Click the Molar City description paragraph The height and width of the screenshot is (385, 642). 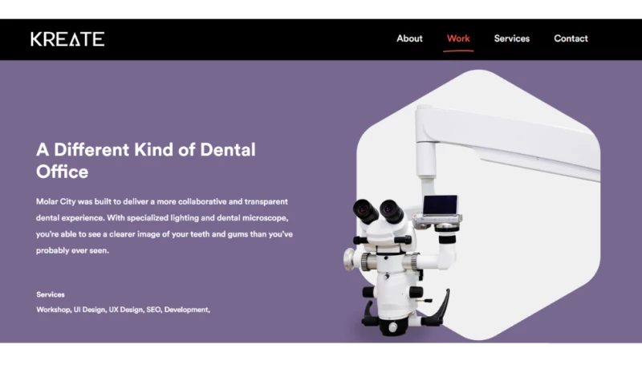(x=165, y=226)
